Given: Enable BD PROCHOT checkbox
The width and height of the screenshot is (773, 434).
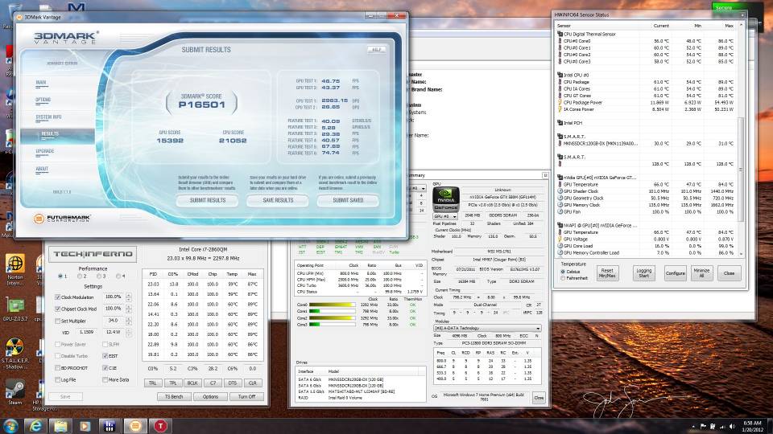Looking at the screenshot, I should (x=58, y=367).
